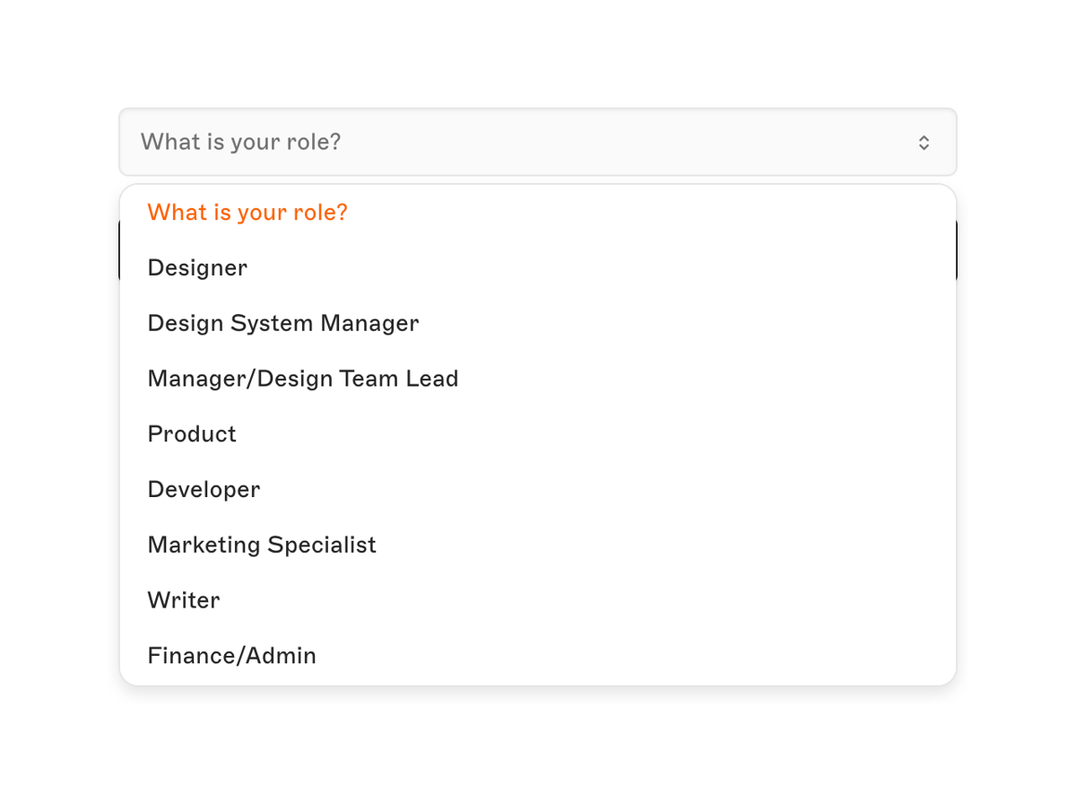Choose the Product option
Image resolution: width=1076 pixels, height=812 pixels.
tap(191, 434)
